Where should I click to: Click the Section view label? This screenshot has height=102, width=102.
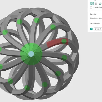(x=95, y=23)
